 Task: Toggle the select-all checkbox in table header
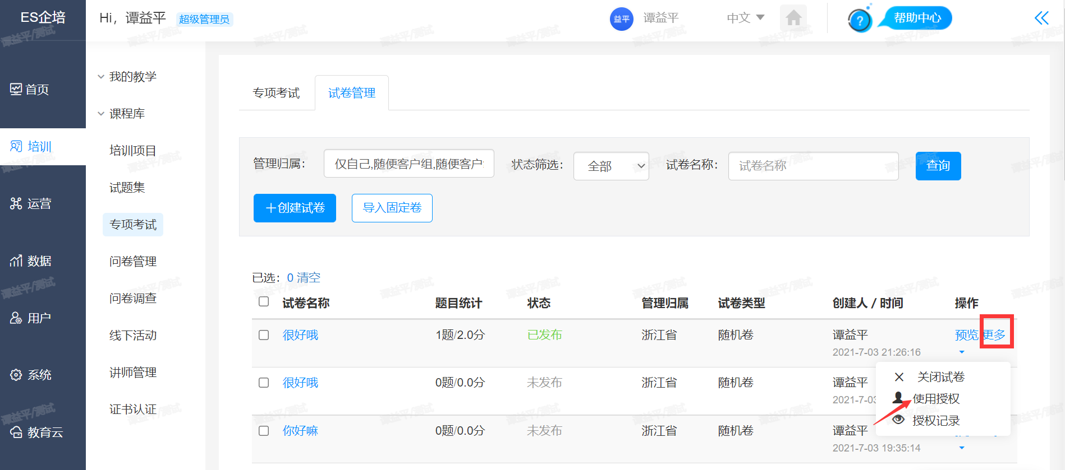click(x=264, y=302)
